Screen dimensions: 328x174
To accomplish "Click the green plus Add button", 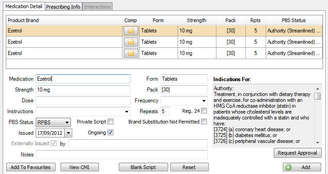I will (x=302, y=167).
